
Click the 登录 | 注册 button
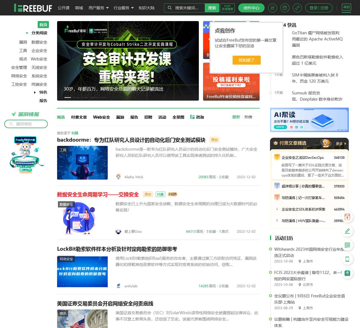click(319, 8)
